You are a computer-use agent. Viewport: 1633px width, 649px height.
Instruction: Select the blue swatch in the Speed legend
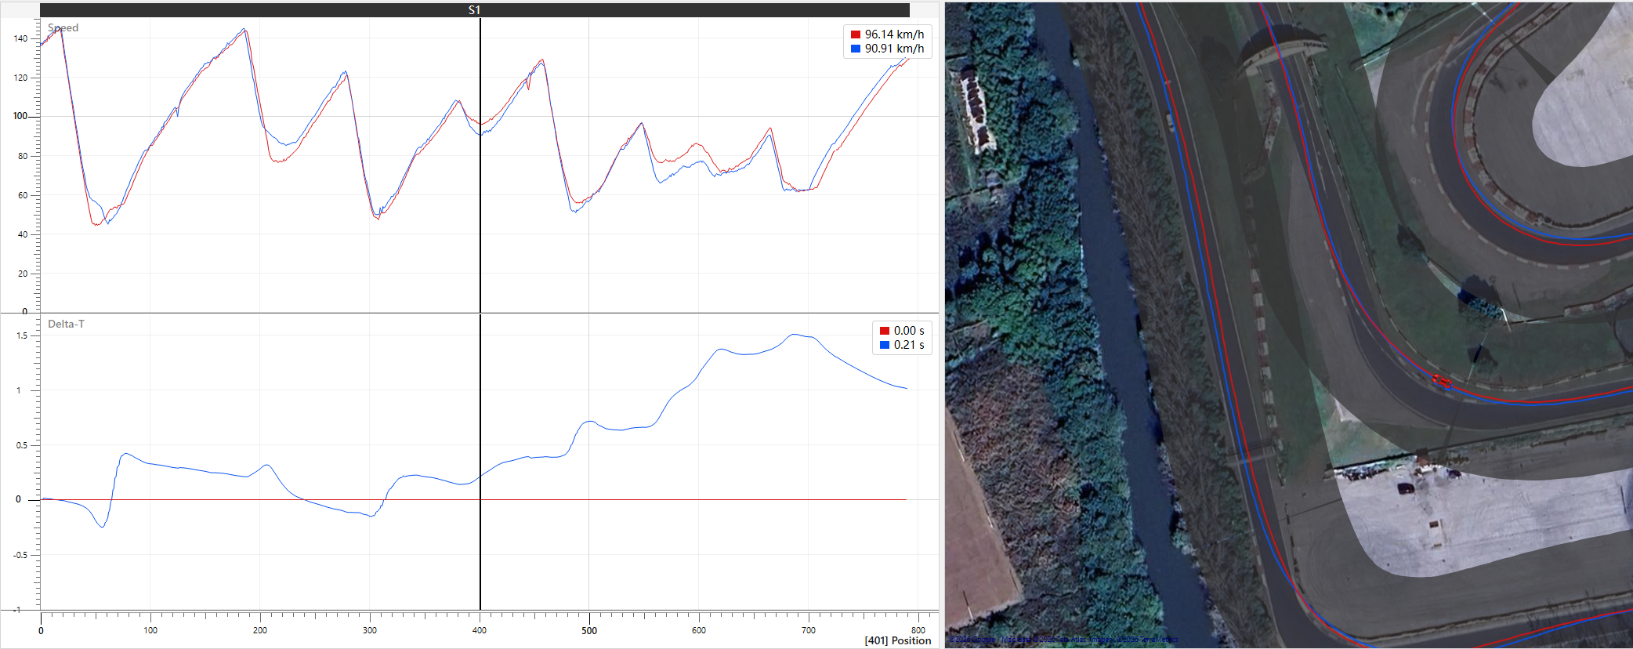coord(856,49)
